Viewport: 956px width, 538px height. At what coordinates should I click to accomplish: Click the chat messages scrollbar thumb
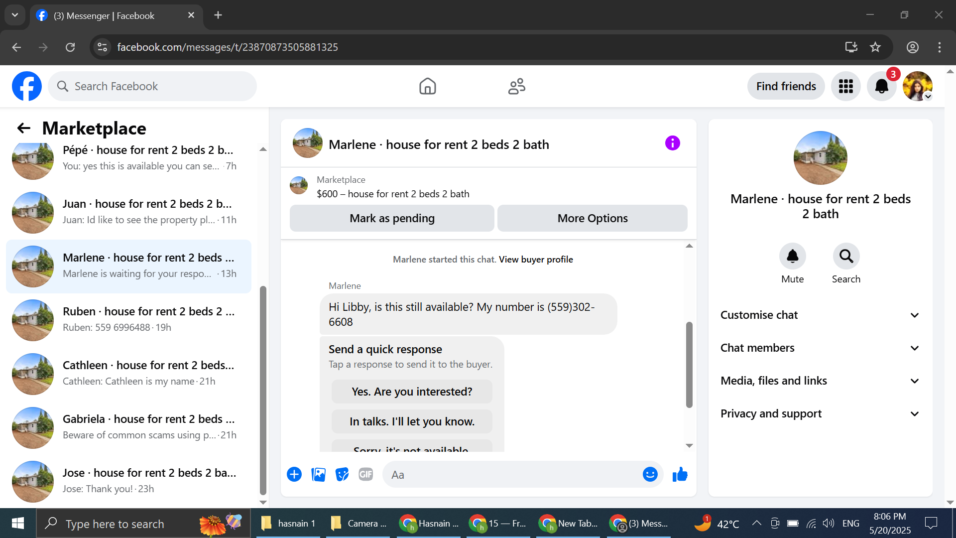[x=689, y=365]
